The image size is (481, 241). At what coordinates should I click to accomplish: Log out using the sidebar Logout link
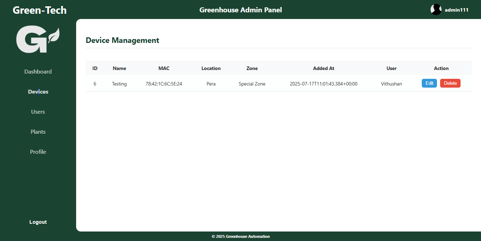[38, 222]
